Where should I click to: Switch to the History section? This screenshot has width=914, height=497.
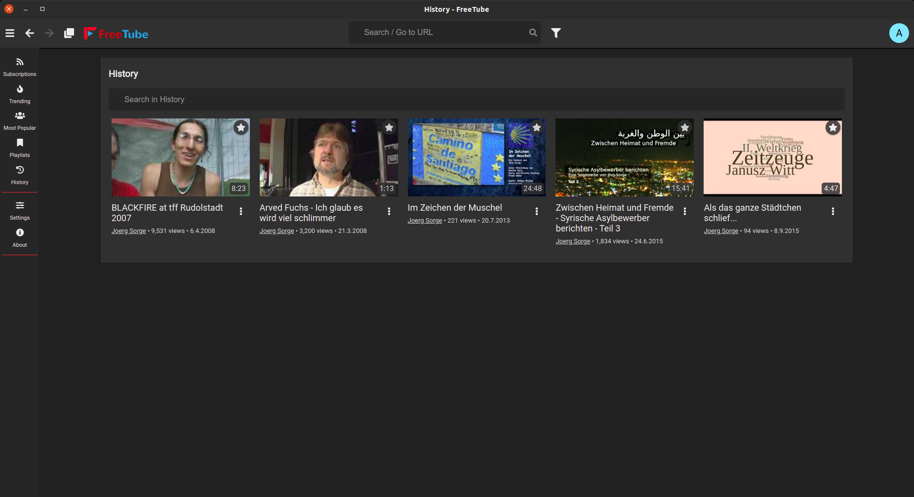click(x=19, y=174)
